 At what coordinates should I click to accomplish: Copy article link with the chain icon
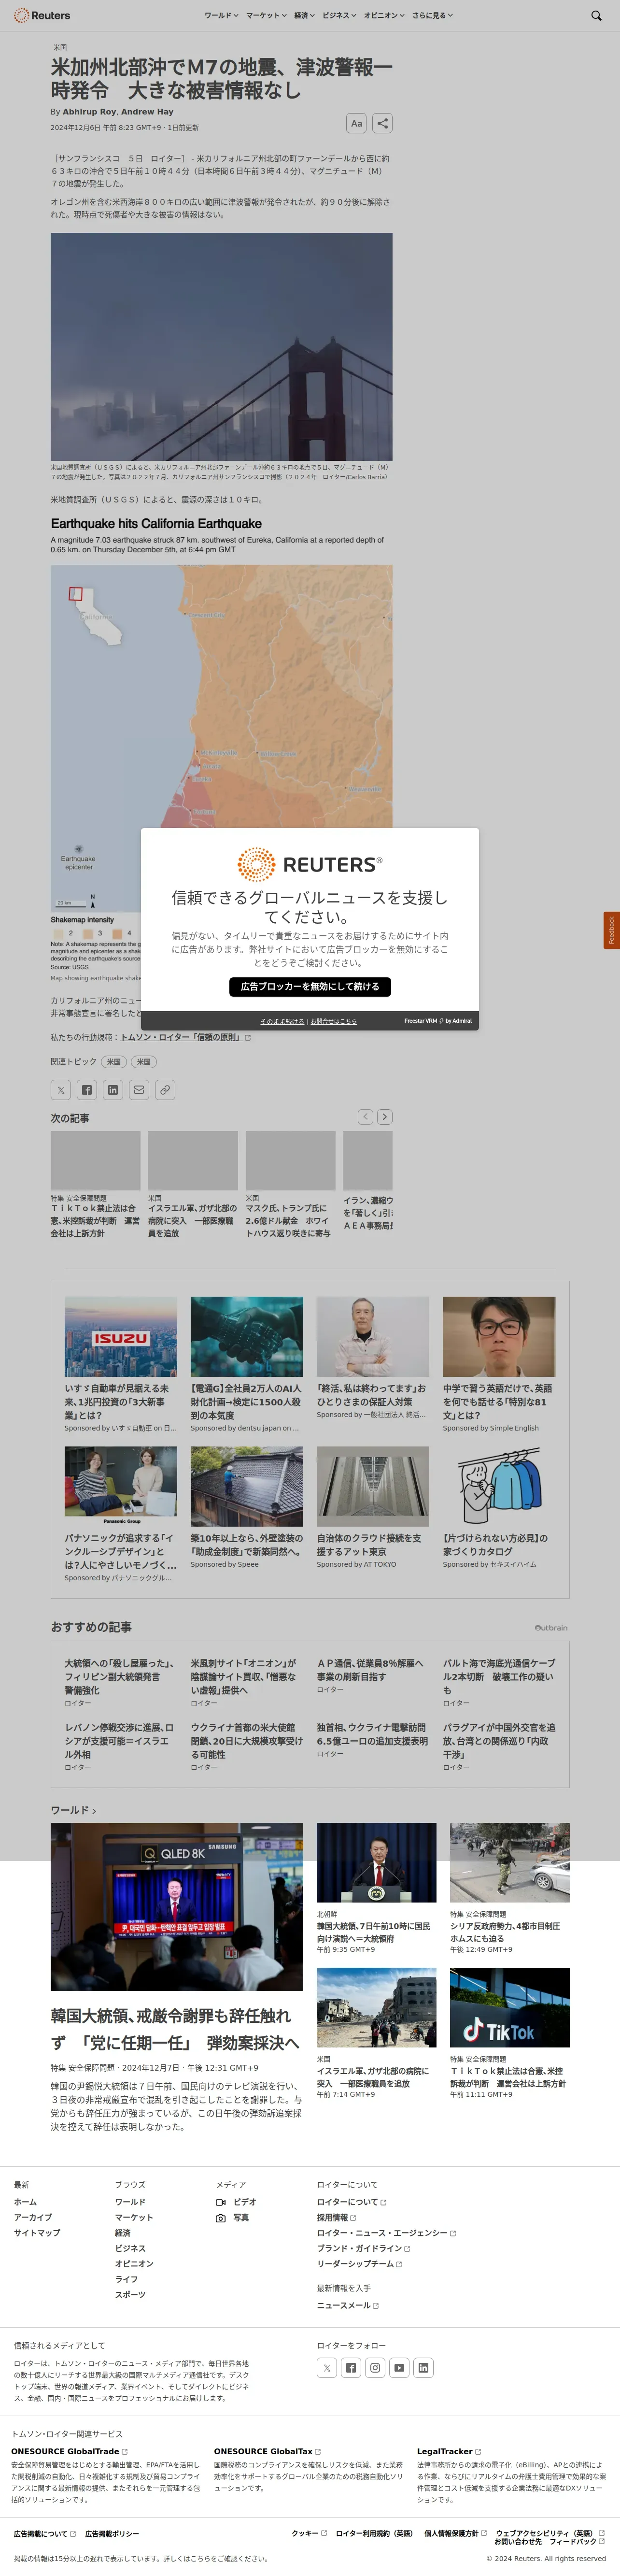click(x=165, y=1090)
